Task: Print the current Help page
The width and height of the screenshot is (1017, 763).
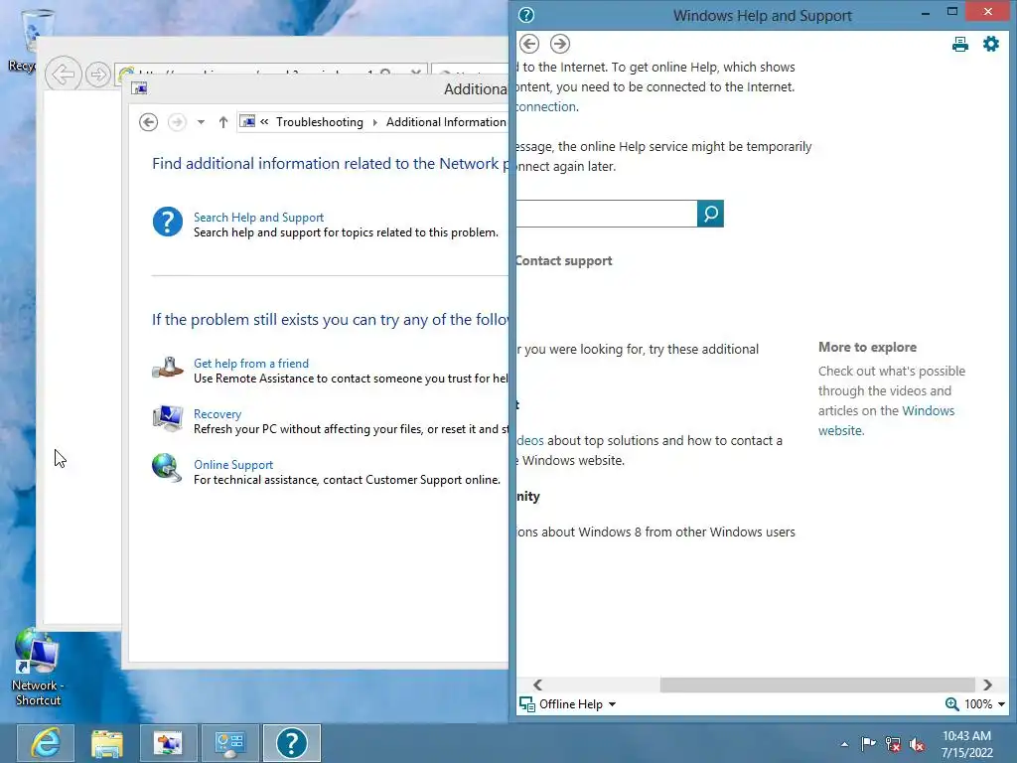Action: (960, 44)
